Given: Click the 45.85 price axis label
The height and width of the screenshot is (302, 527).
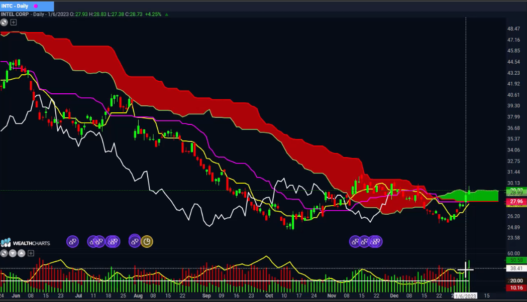Looking at the screenshot, I should click(x=513, y=51).
